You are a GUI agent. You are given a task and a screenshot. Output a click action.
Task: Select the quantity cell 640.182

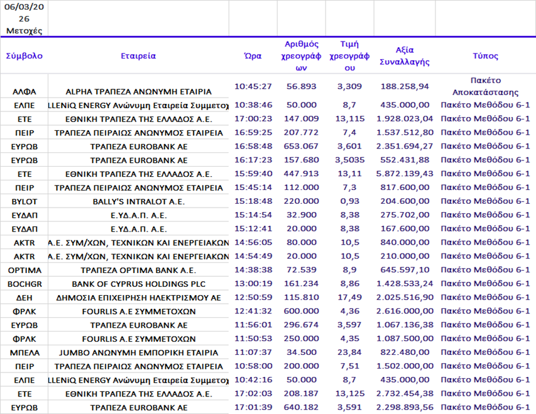point(301,407)
